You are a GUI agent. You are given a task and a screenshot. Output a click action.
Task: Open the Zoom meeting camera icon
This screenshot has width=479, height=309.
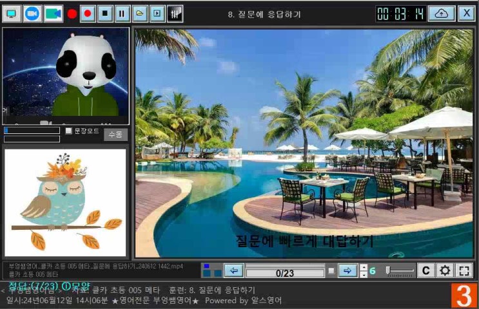click(x=32, y=13)
